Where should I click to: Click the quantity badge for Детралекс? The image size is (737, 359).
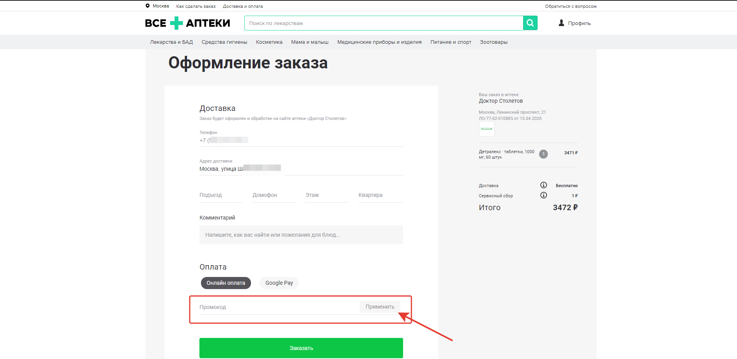click(x=543, y=154)
